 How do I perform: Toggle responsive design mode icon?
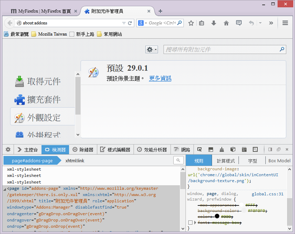[x=255, y=150]
